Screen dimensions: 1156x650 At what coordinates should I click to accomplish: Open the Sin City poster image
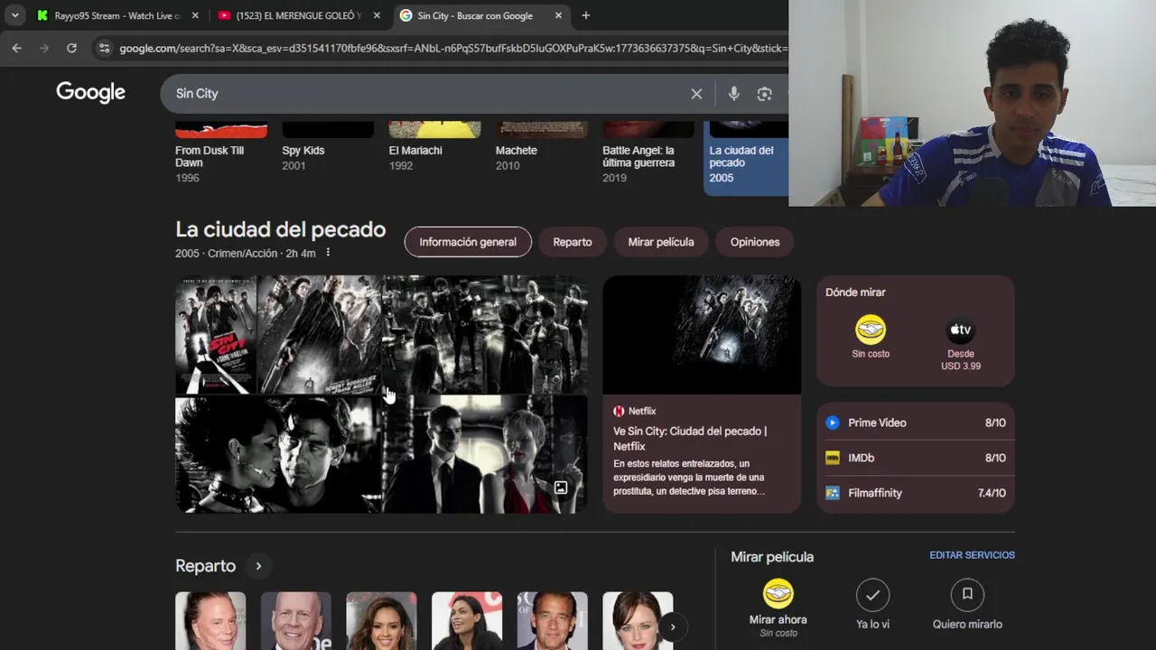[x=216, y=334]
